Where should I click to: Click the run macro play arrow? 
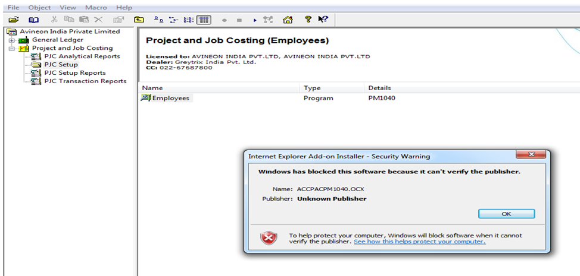[x=255, y=20]
